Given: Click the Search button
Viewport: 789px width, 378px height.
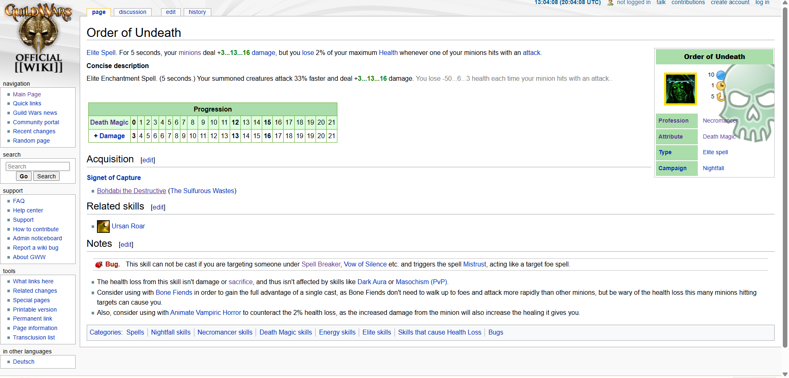Looking at the screenshot, I should (46, 176).
